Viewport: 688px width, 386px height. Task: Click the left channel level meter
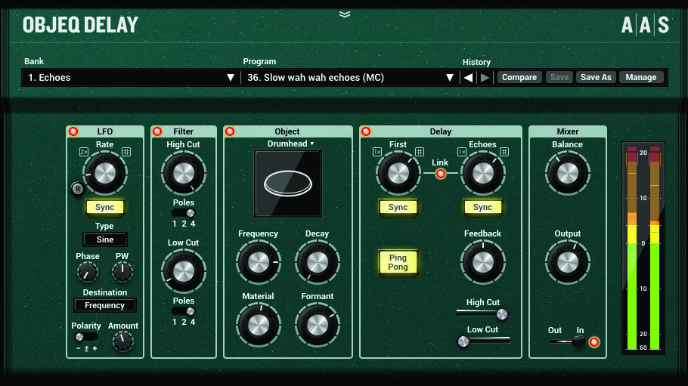click(x=632, y=248)
